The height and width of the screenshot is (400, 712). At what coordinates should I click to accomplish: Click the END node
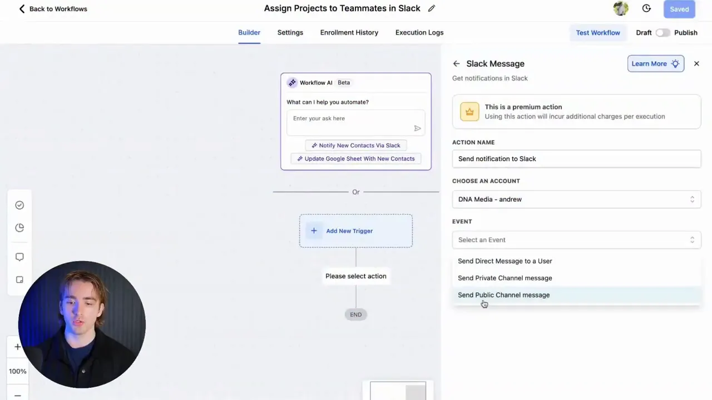pos(356,314)
